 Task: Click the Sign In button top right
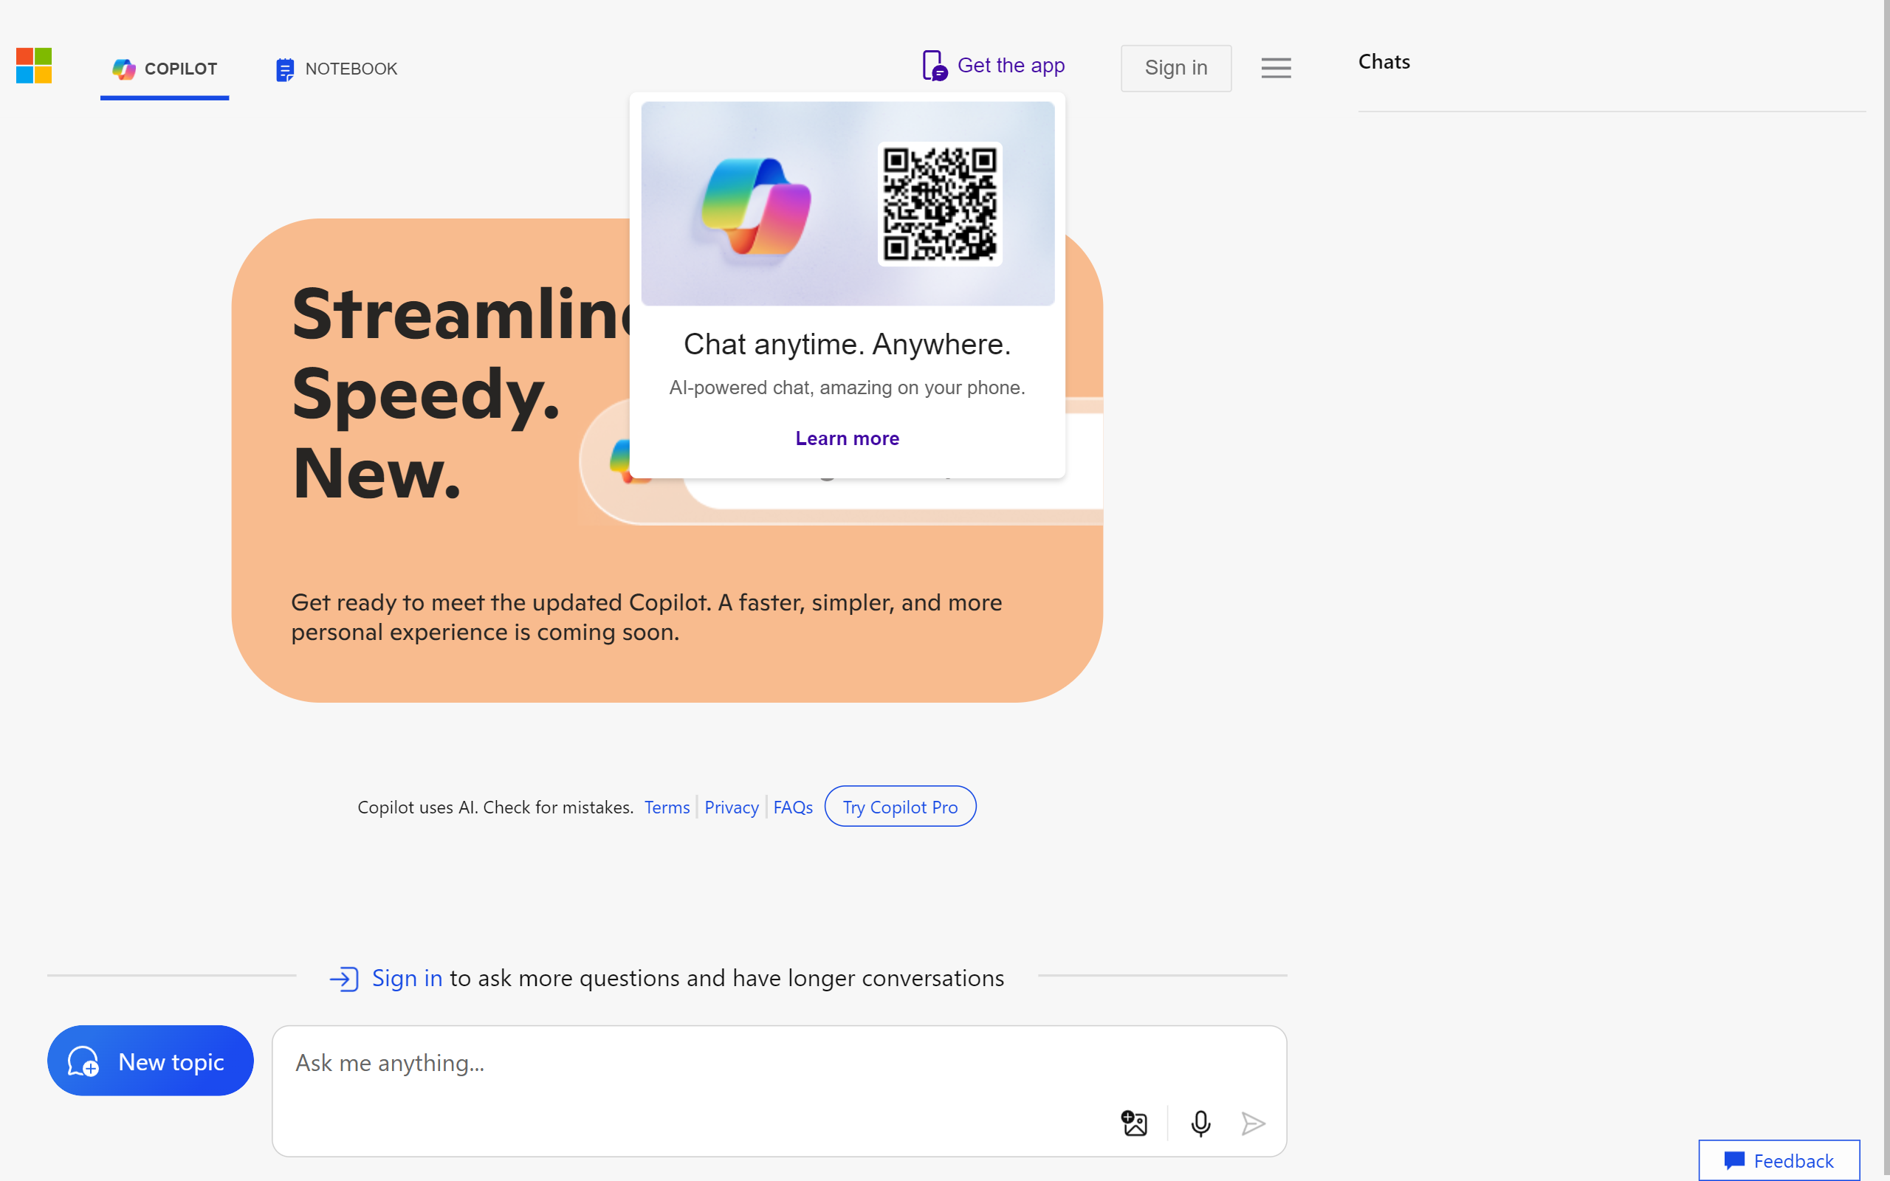click(x=1175, y=68)
